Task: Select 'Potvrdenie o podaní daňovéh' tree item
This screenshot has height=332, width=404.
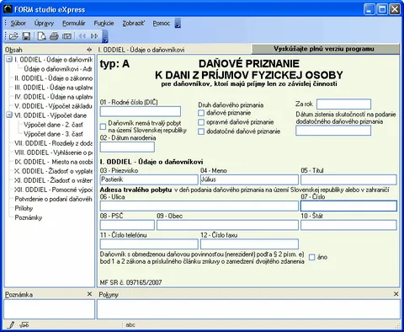Action: [x=53, y=199]
